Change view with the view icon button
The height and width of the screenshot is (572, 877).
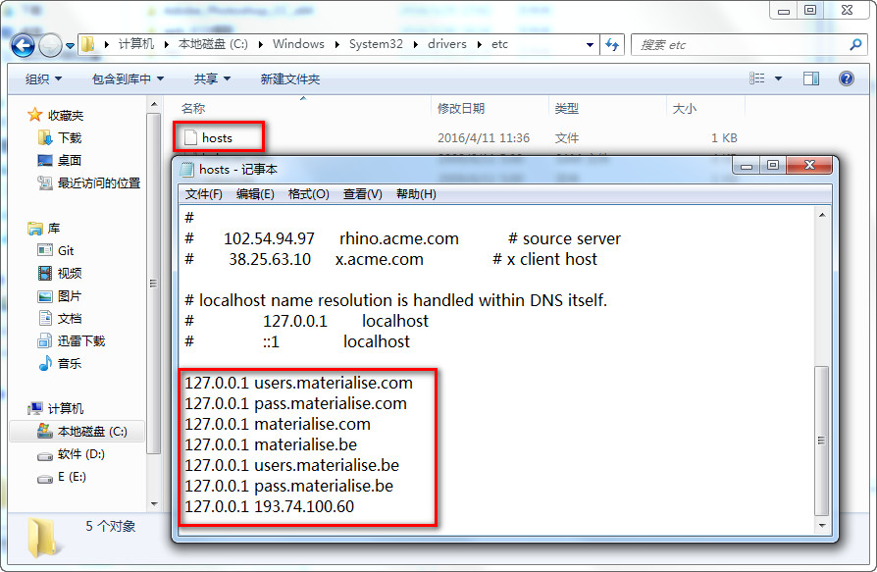[x=756, y=78]
